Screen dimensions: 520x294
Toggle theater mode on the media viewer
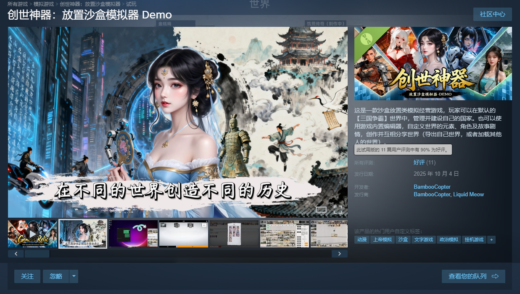pyautogui.click(x=321, y=209)
